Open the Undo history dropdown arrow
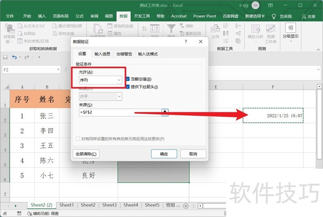323x217 pixels. 20,57
